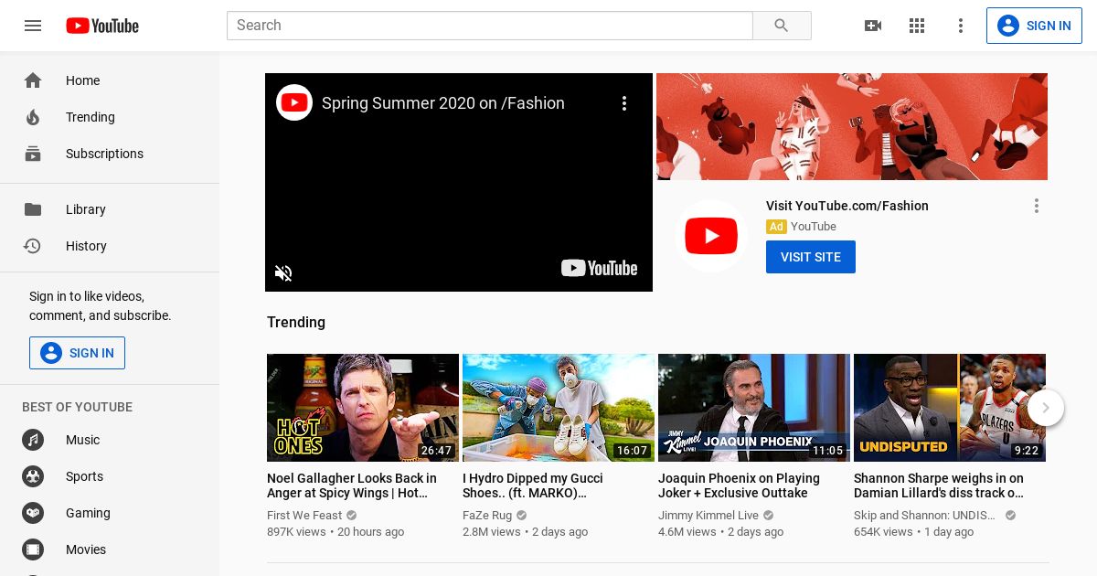Click the Home icon in sidebar

pyautogui.click(x=33, y=80)
